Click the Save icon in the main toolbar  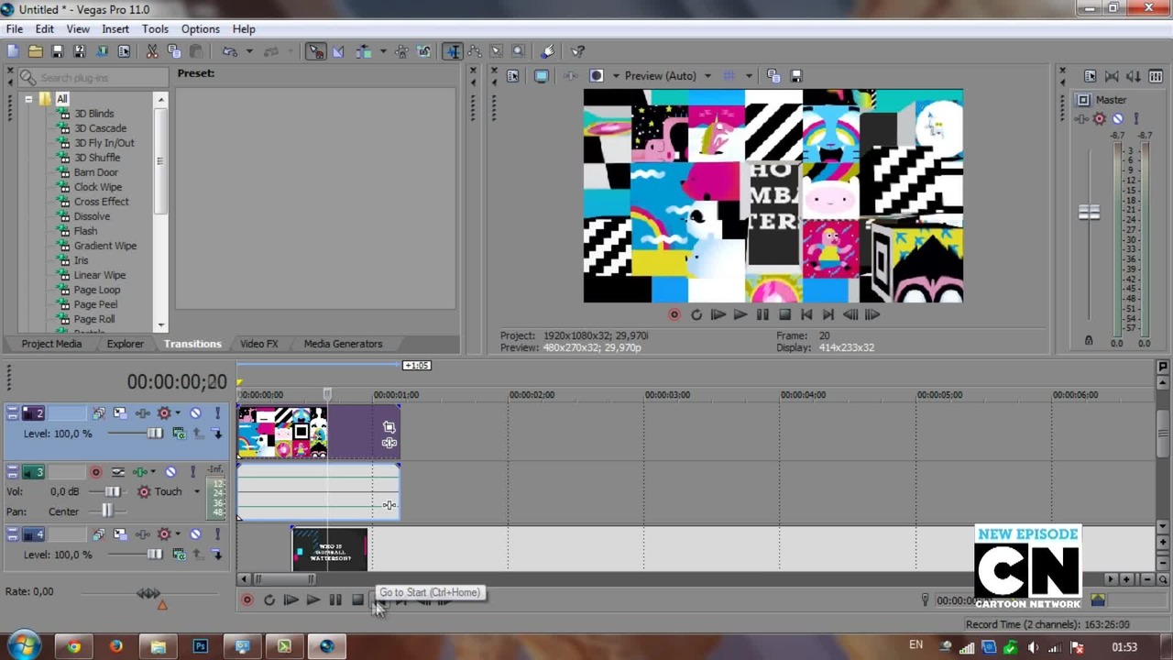[x=57, y=51]
